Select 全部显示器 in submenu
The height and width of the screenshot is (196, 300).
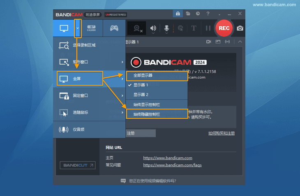click(157, 76)
